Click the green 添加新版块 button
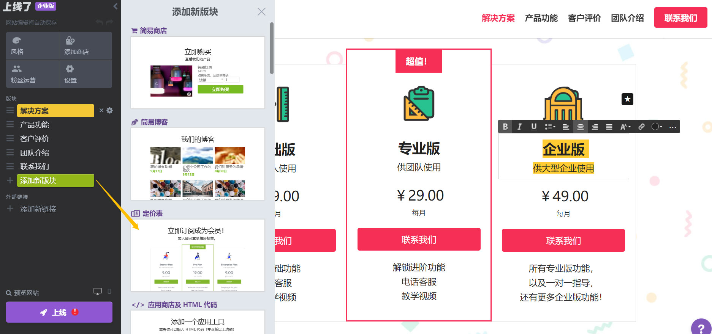 55,180
